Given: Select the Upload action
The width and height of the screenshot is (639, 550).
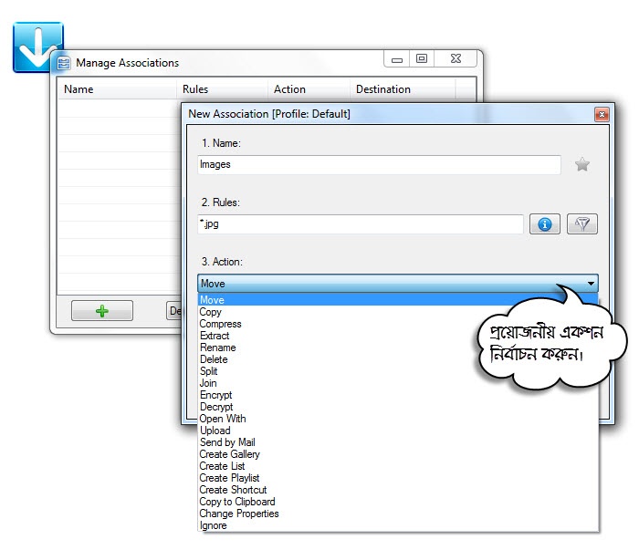Looking at the screenshot, I should click(x=398, y=430).
